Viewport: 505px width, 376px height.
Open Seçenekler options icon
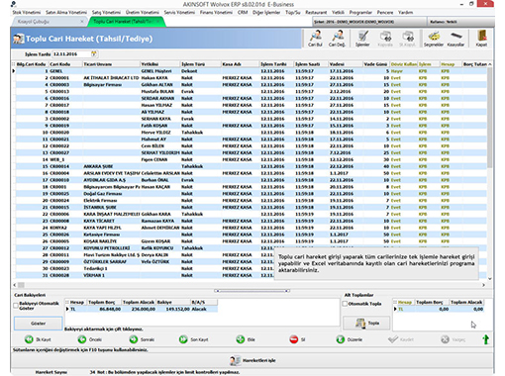[x=434, y=39]
